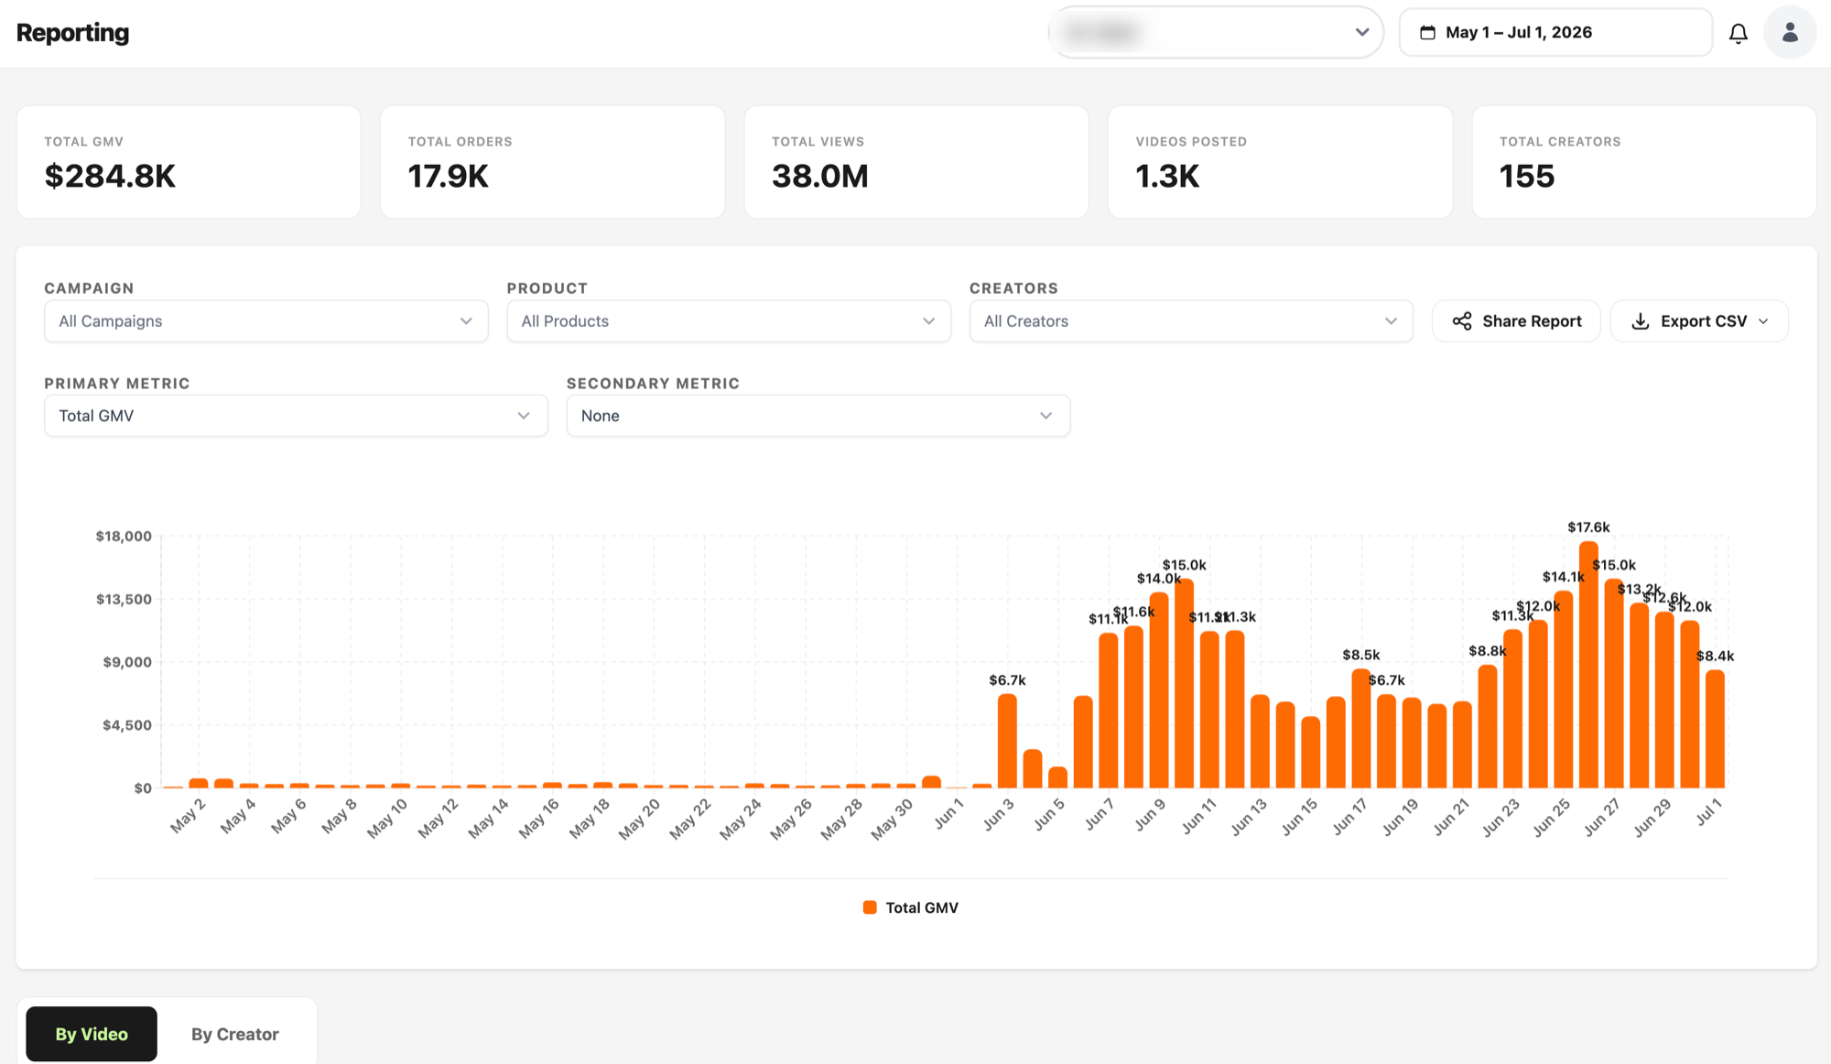Click the $8.5k bar at Jun 17
The height and width of the screenshot is (1064, 1831).
1361,728
